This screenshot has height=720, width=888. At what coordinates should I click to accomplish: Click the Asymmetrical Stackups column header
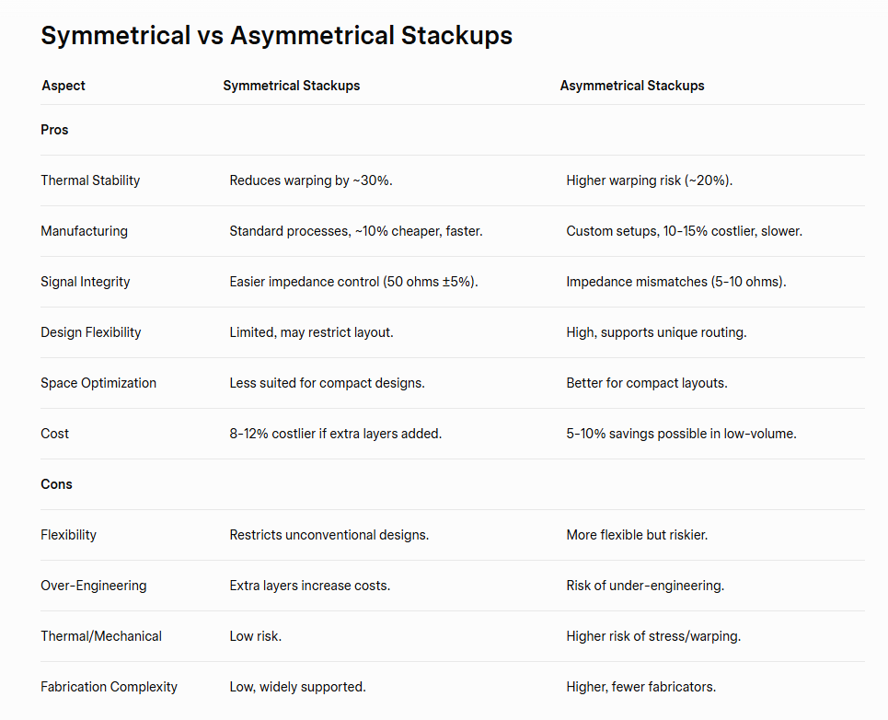632,86
